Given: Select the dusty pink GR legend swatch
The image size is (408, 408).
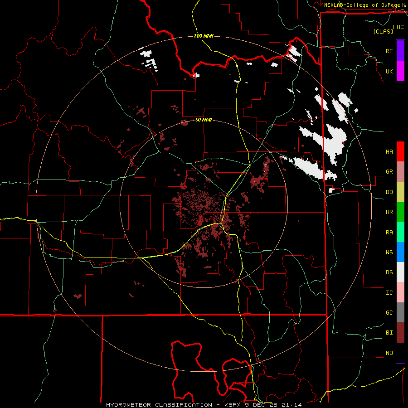Looking at the screenshot, I should coord(400,171).
